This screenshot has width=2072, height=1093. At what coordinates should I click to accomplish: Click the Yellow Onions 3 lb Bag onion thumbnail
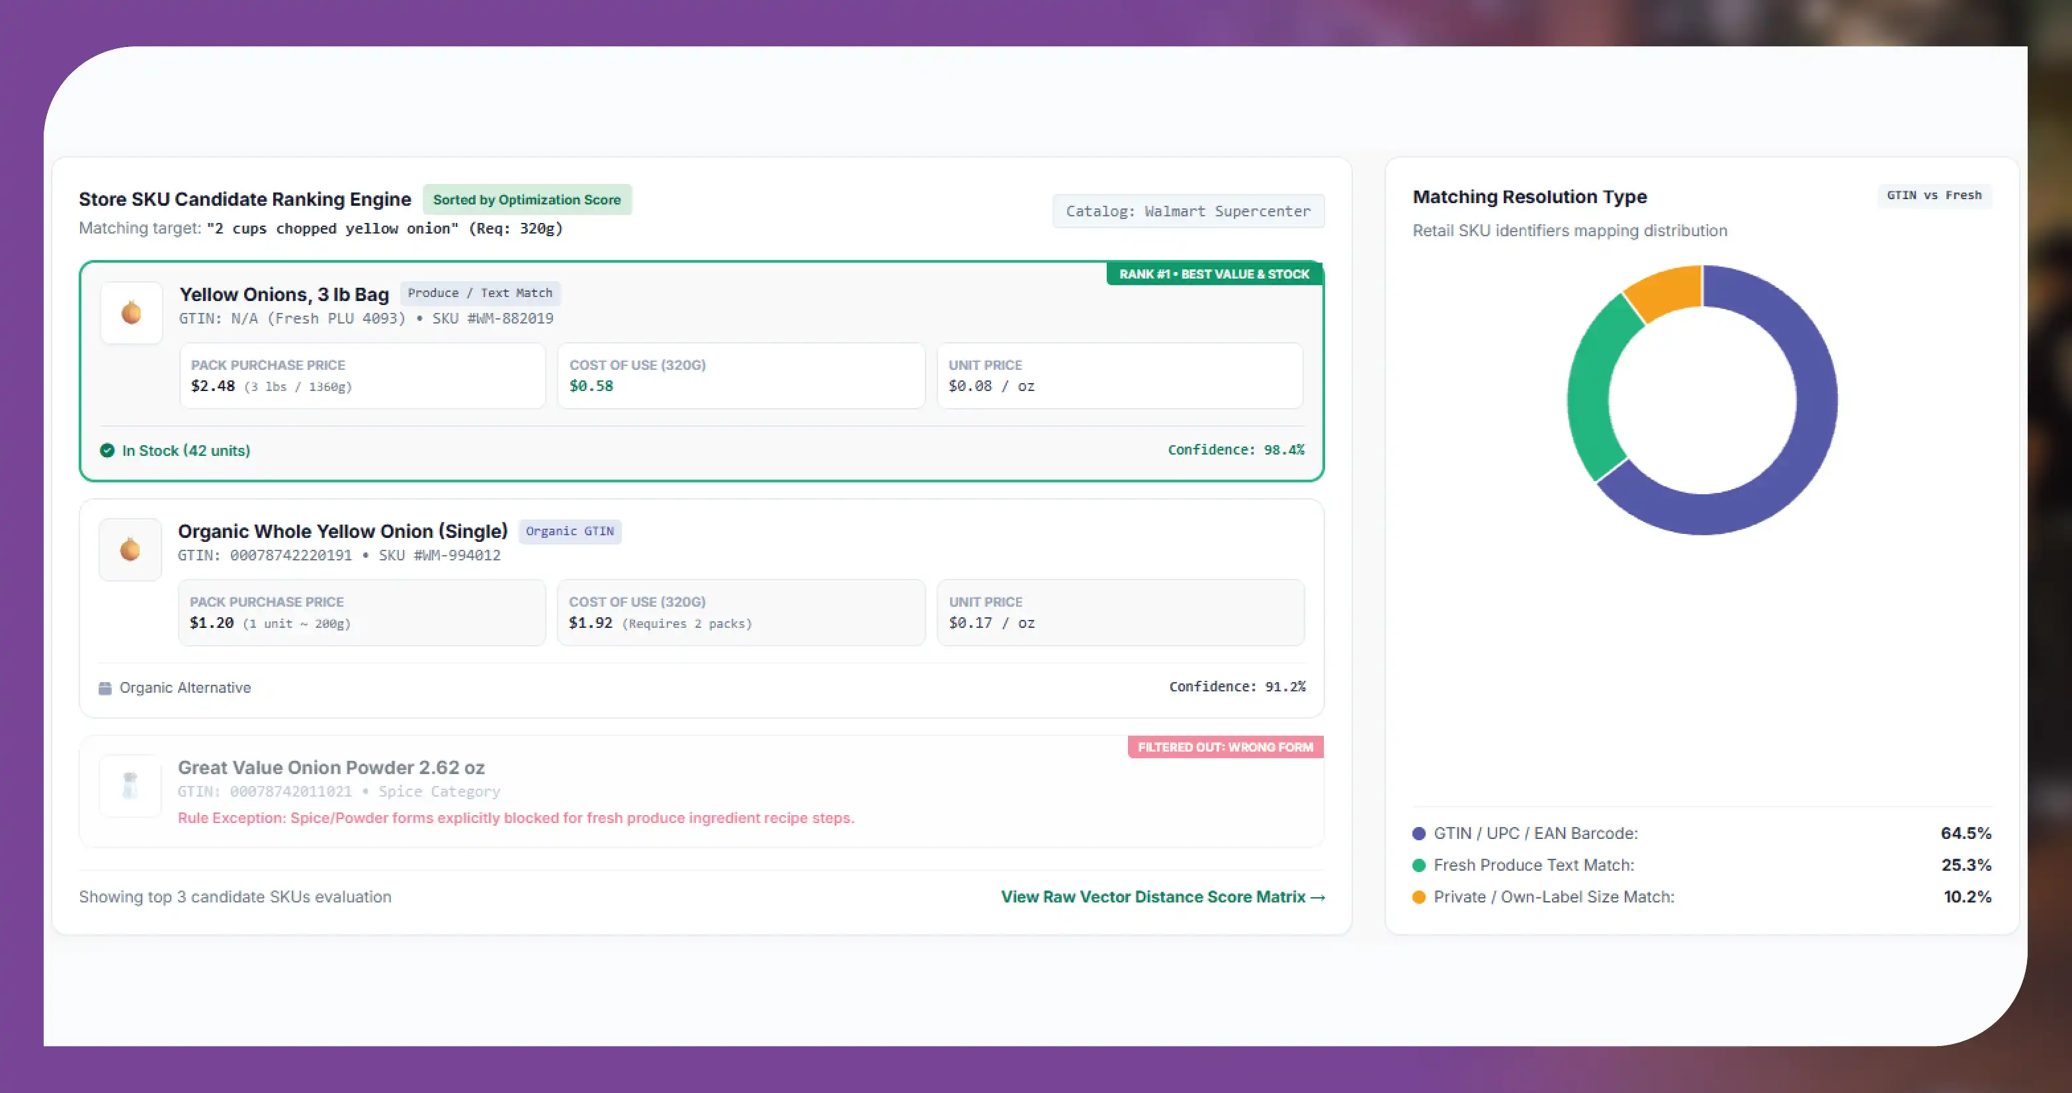click(x=131, y=313)
